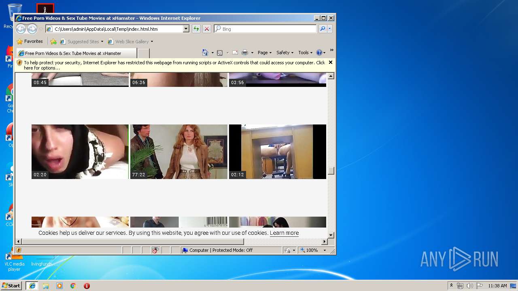Launch Opera from the taskbar
Image resolution: width=518 pixels, height=291 pixels.
[87, 286]
